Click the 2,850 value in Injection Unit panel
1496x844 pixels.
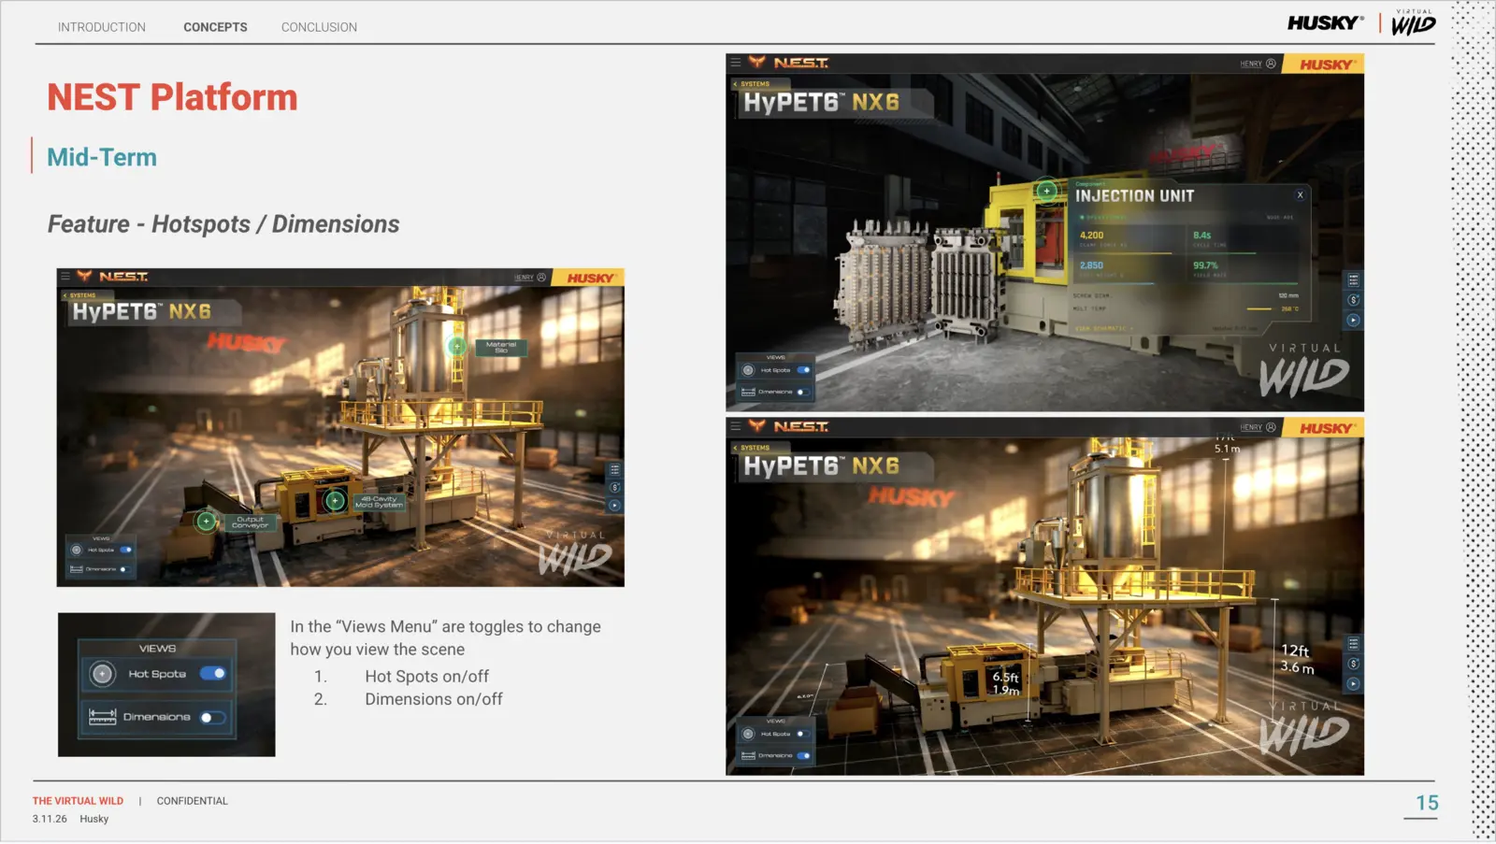[1091, 265]
